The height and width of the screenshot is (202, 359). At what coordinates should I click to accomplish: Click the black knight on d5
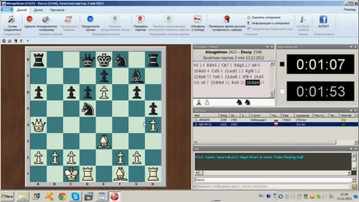tap(88, 108)
